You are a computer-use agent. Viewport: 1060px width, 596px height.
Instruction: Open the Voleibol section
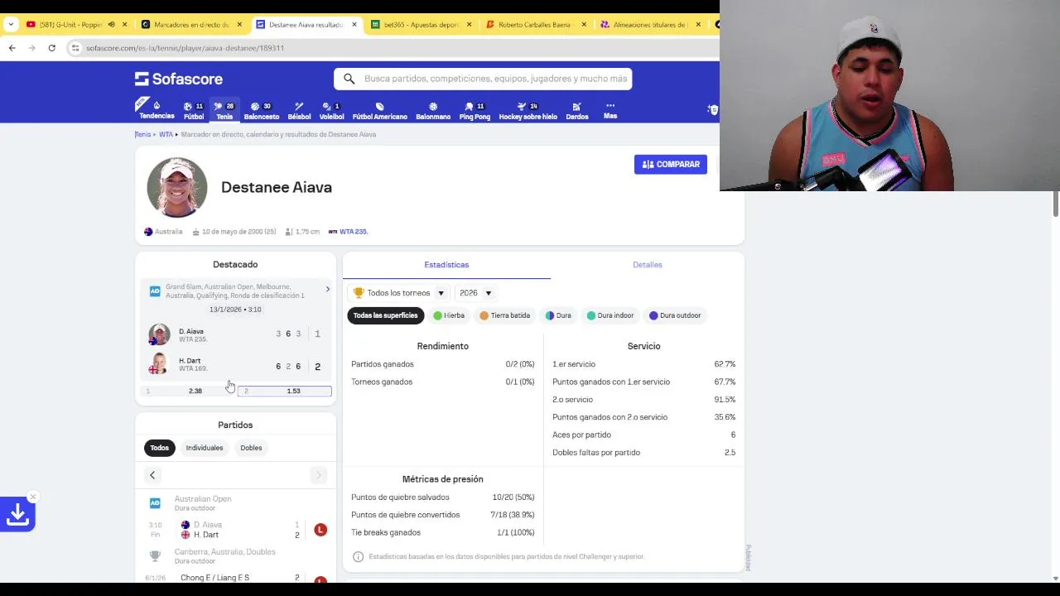pyautogui.click(x=331, y=111)
